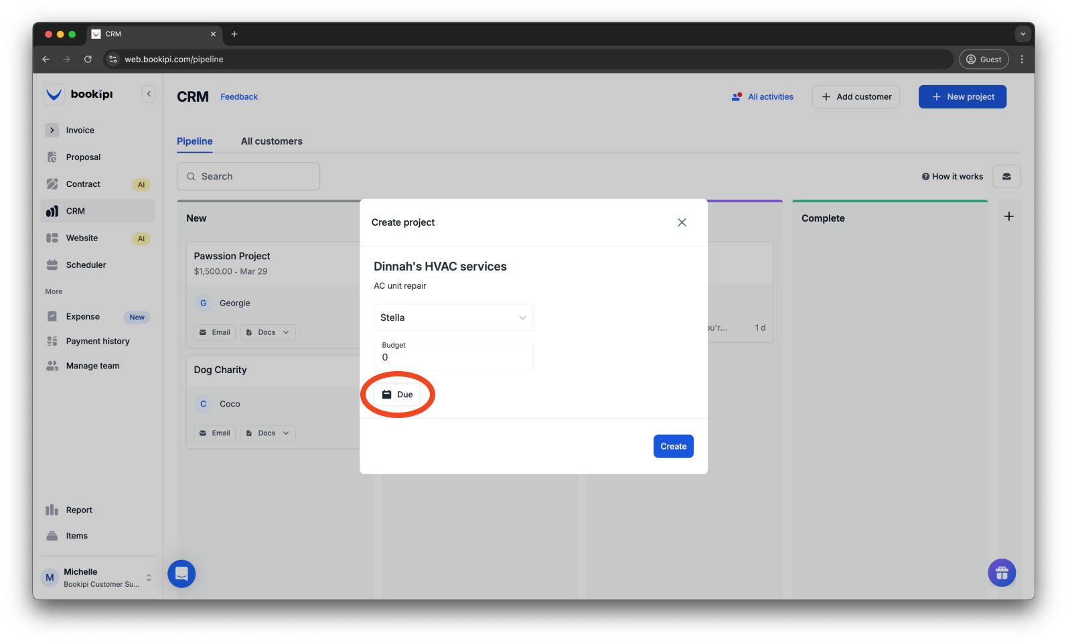The height and width of the screenshot is (643, 1068).
Task: Close the Create project dialog
Action: (x=682, y=222)
